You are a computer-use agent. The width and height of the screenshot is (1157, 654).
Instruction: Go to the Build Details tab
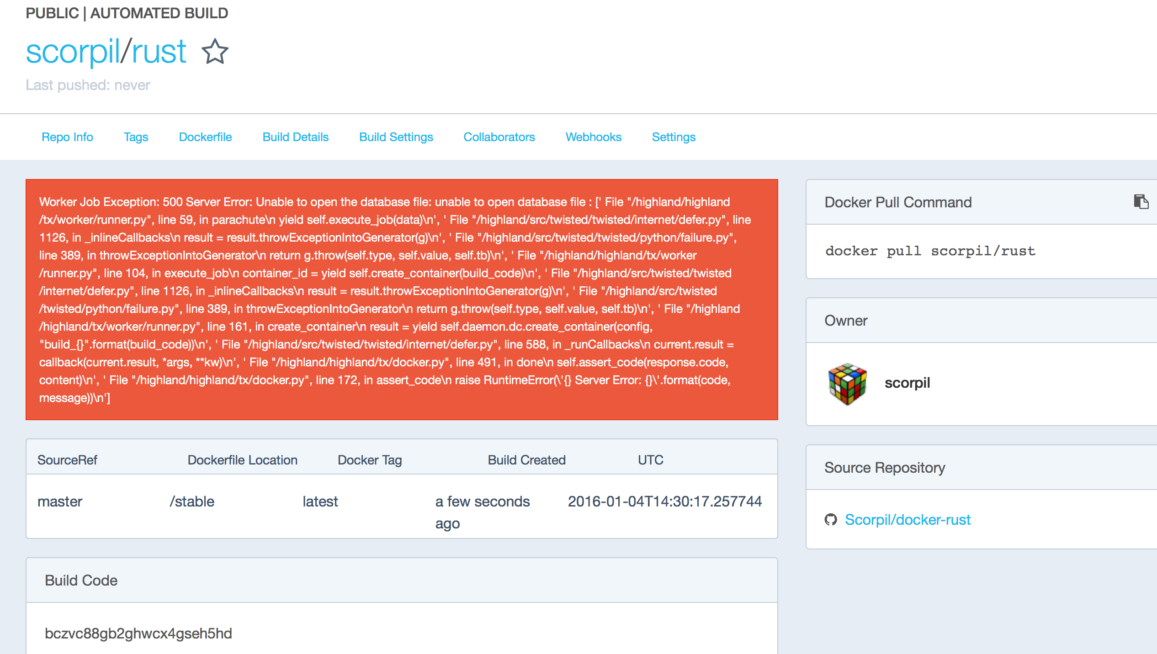(x=296, y=137)
